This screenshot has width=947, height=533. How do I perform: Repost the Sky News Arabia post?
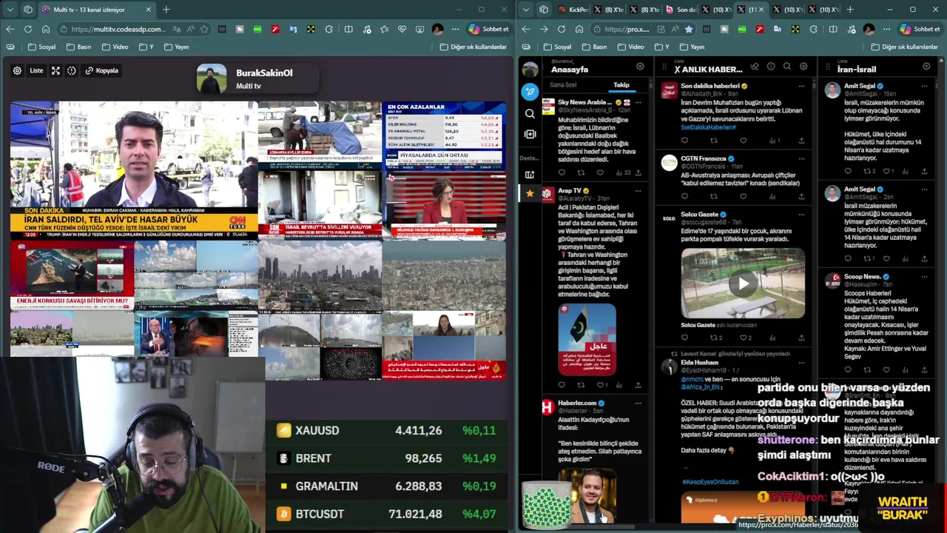tap(581, 172)
